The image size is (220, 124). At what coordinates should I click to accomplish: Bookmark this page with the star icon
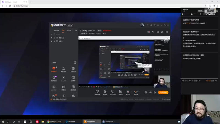tap(205, 6)
